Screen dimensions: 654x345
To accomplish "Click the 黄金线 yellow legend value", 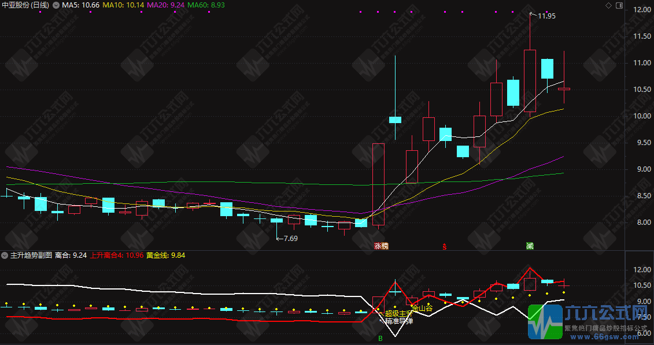I will pos(165,255).
